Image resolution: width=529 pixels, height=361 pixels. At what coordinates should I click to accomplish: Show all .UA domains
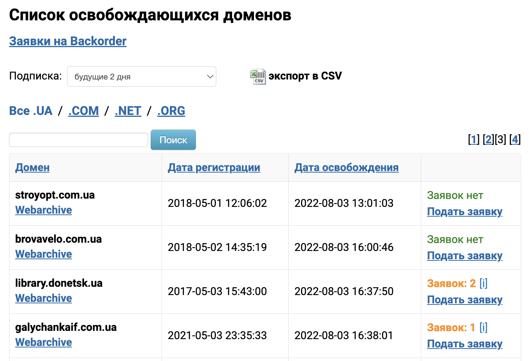31,111
